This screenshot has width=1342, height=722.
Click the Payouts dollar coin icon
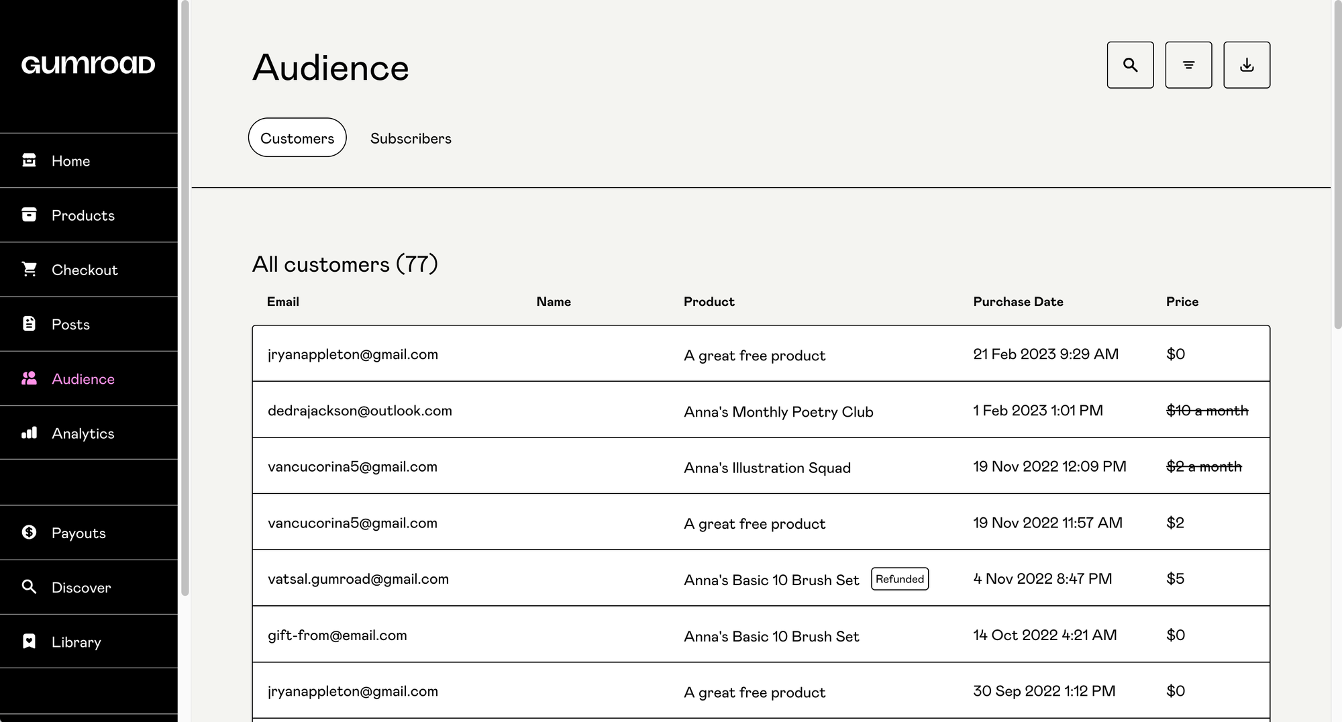(29, 532)
